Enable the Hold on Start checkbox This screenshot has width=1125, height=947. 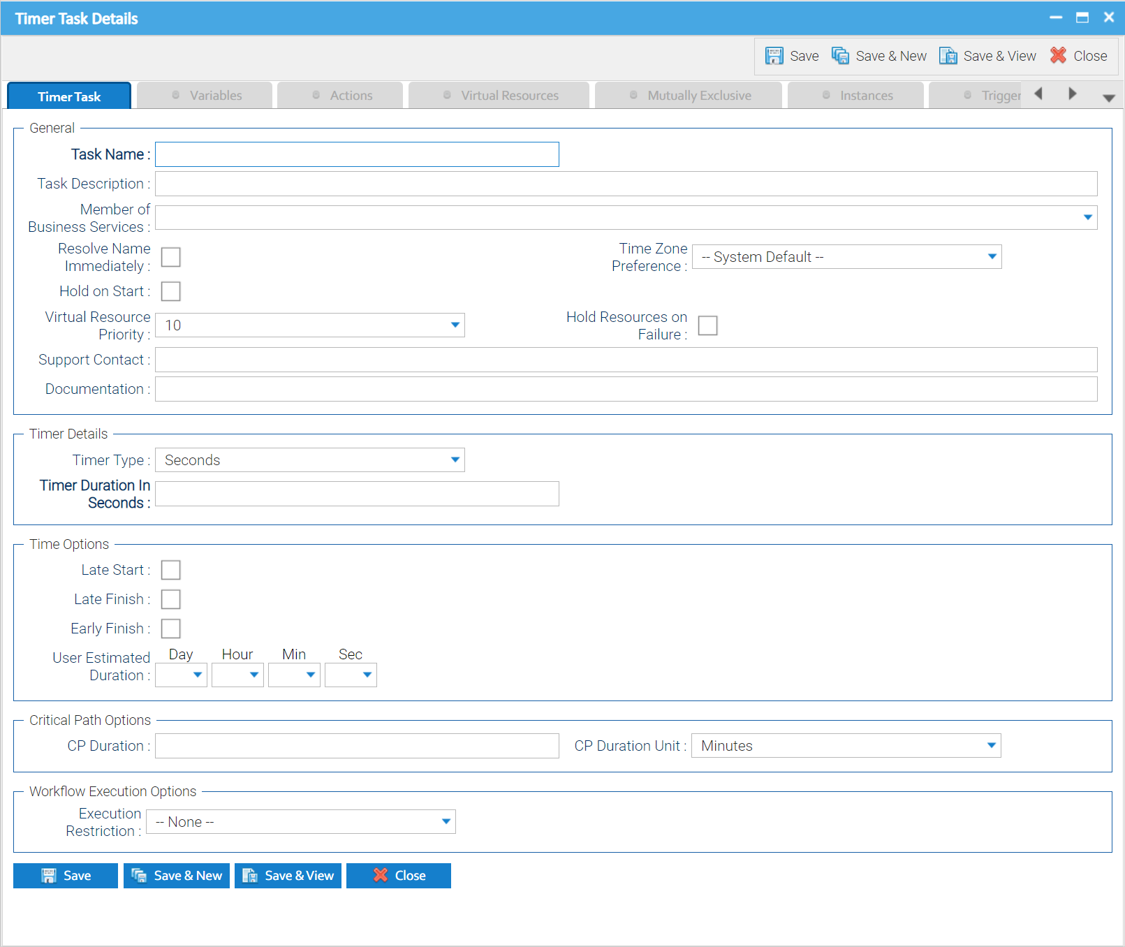click(170, 291)
